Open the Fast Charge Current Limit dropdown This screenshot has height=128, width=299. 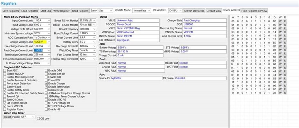click(x=42, y=50)
